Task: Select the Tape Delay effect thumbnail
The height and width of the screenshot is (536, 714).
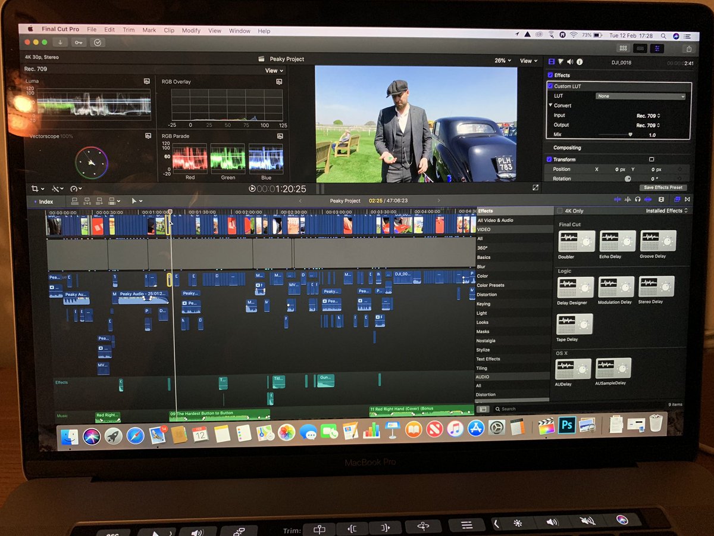Action: click(x=575, y=324)
